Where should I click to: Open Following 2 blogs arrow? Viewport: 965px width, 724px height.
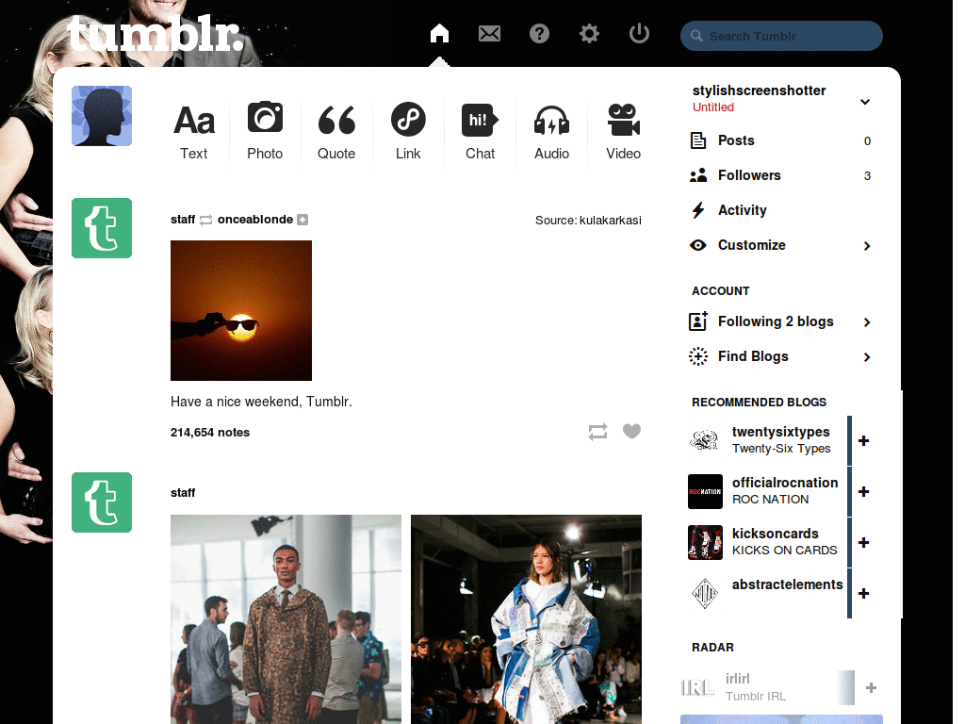click(x=867, y=322)
